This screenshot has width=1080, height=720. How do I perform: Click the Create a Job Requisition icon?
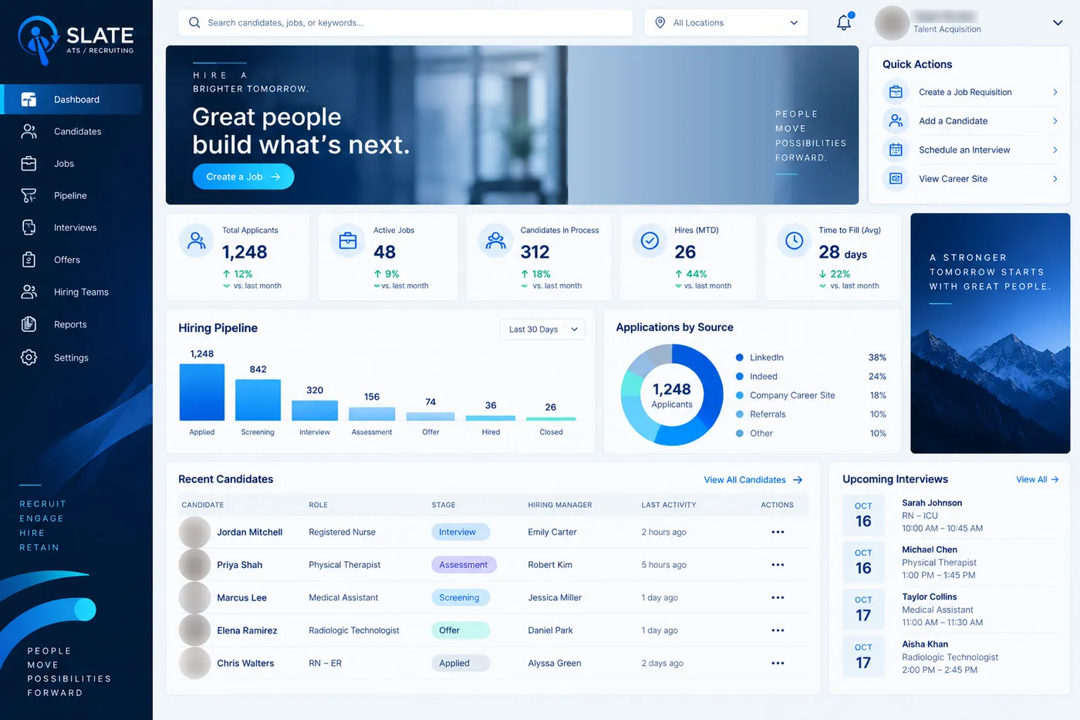pyautogui.click(x=896, y=92)
